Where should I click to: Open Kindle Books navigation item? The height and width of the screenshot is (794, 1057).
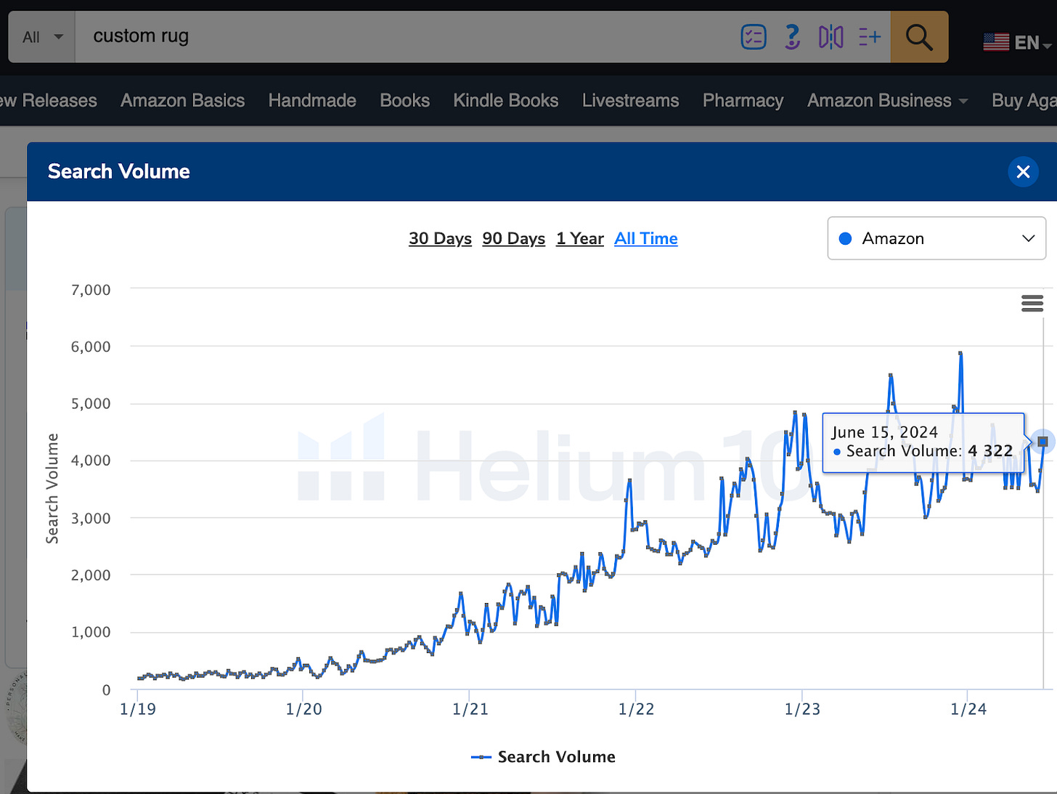click(x=505, y=100)
